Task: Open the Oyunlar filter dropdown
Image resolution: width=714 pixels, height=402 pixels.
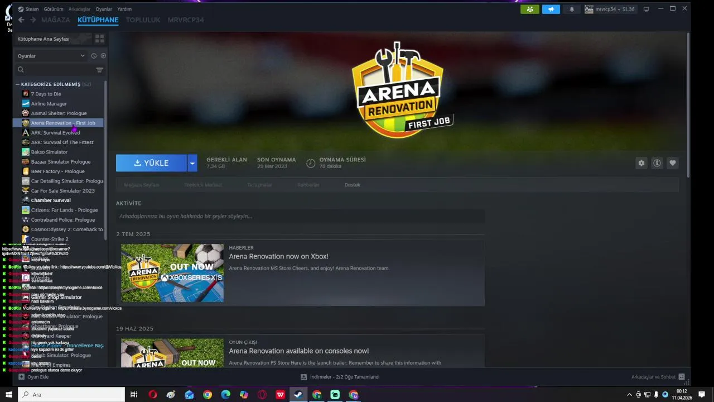Action: pyautogui.click(x=51, y=56)
